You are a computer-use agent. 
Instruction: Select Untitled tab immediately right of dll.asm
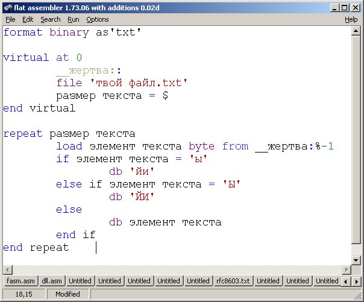click(x=80, y=281)
